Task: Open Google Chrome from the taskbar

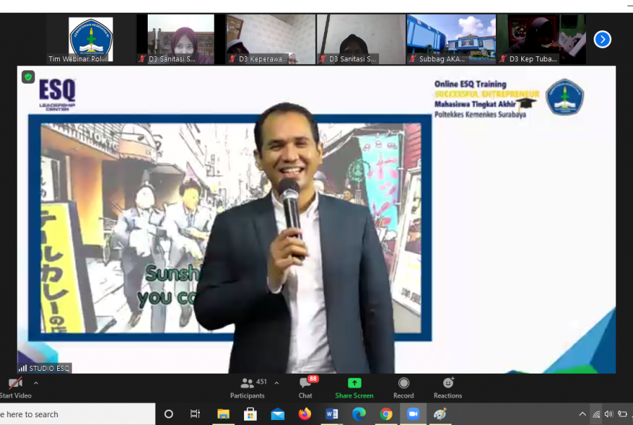Action: [386, 414]
